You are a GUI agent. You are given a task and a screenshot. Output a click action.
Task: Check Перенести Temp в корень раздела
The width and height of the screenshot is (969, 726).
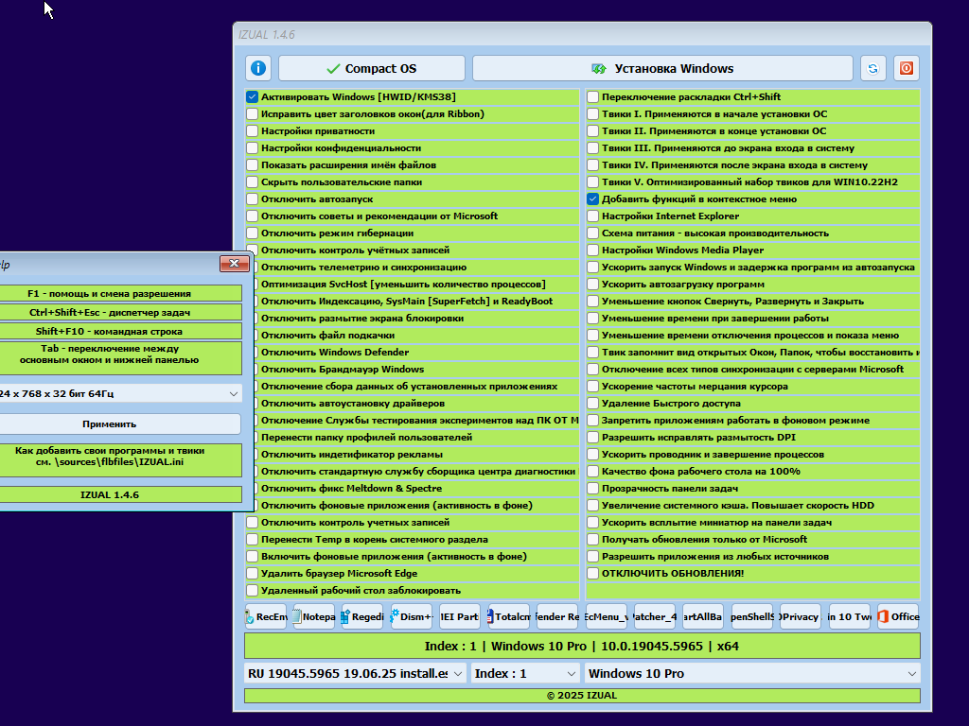tap(252, 540)
